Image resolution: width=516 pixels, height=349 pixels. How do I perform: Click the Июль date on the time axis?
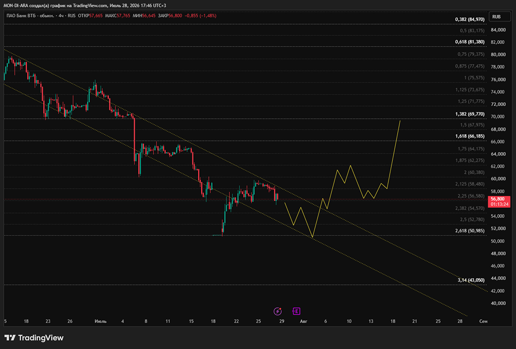101,321
